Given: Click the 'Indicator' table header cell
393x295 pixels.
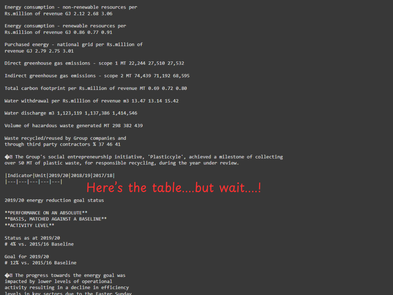Looking at the screenshot, I should 20,176.
